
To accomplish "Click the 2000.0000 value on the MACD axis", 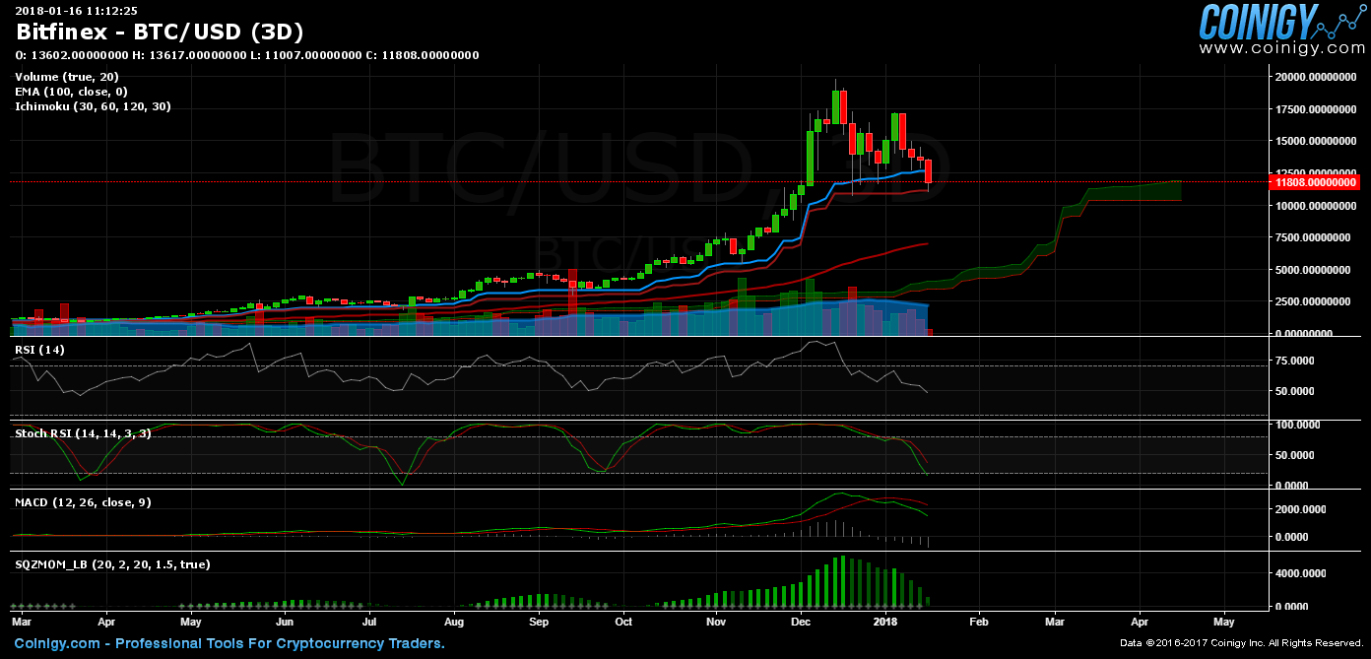I will (1300, 509).
